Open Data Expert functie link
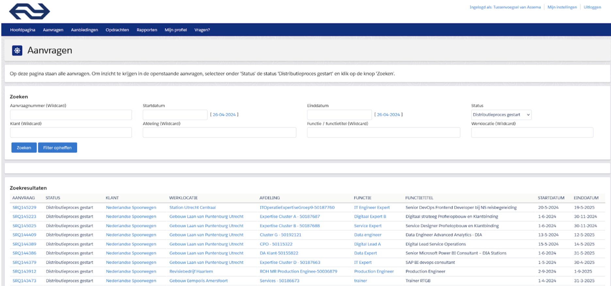This screenshot has height=286, width=611. click(365, 253)
